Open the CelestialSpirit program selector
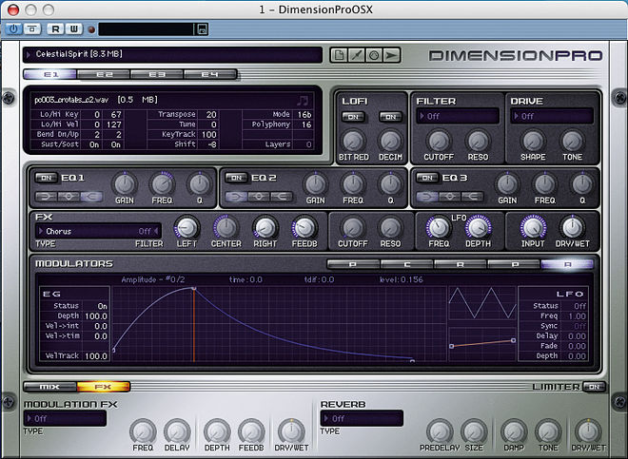Viewport: 628px width, 459px height. [x=172, y=54]
